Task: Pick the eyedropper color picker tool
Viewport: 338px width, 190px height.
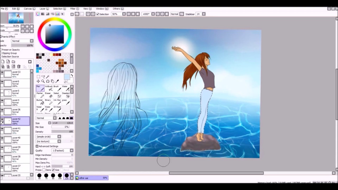Action: pos(57,81)
